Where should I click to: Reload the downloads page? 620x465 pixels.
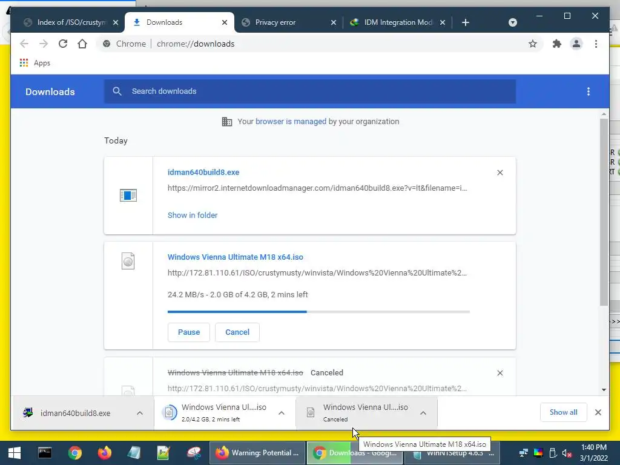[x=63, y=44]
